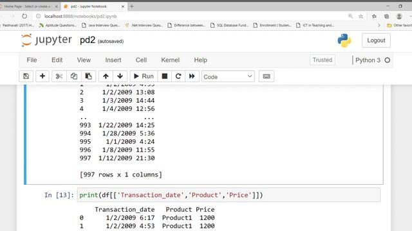Open .Net Interview Ques bookmark
412x231 pixels.
pos(144,26)
